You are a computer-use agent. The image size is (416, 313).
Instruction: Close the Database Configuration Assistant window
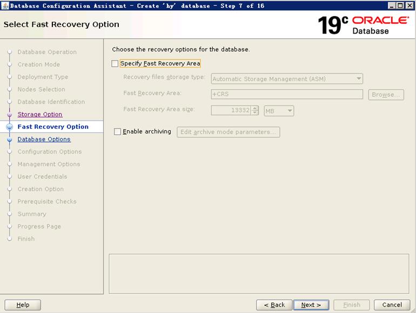410,5
